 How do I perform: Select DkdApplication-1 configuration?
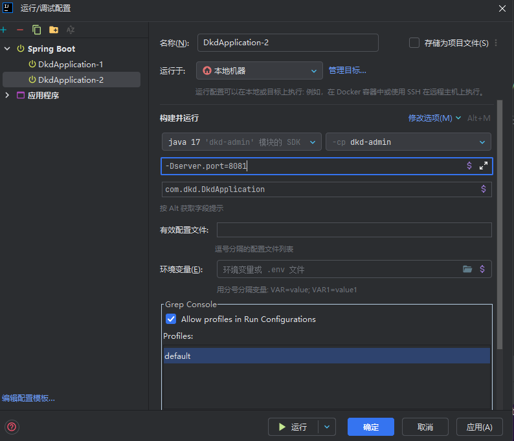tap(71, 65)
